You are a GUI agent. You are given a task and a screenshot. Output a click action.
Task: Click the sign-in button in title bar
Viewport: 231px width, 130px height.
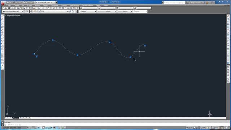[x=196, y=3]
